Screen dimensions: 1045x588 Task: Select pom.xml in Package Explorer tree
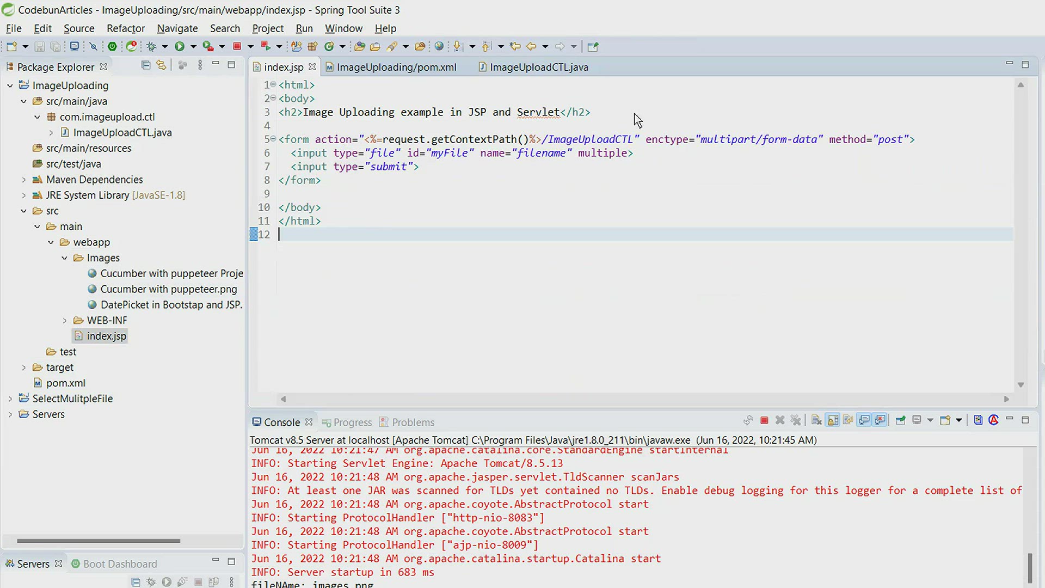pyautogui.click(x=59, y=383)
